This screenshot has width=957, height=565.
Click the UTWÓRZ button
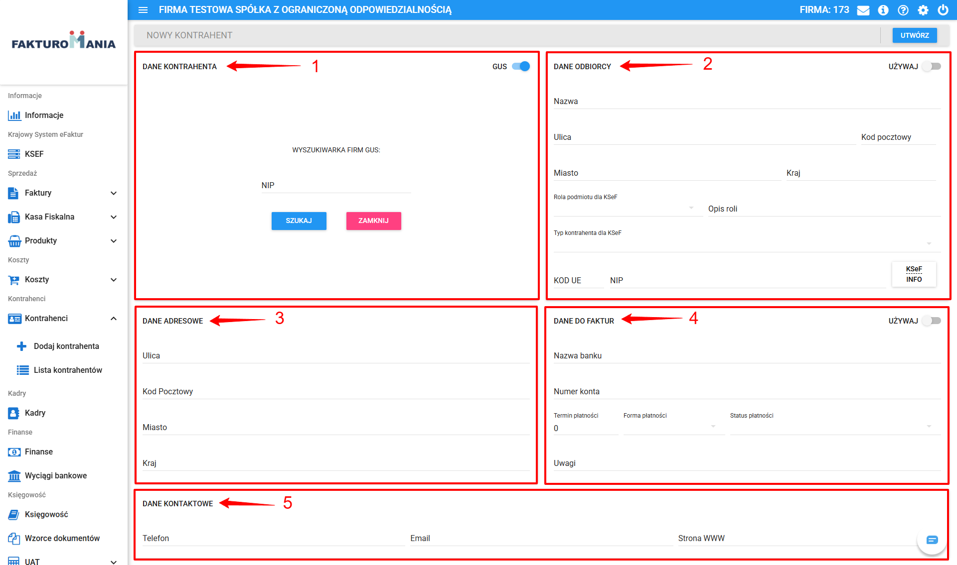tap(914, 35)
